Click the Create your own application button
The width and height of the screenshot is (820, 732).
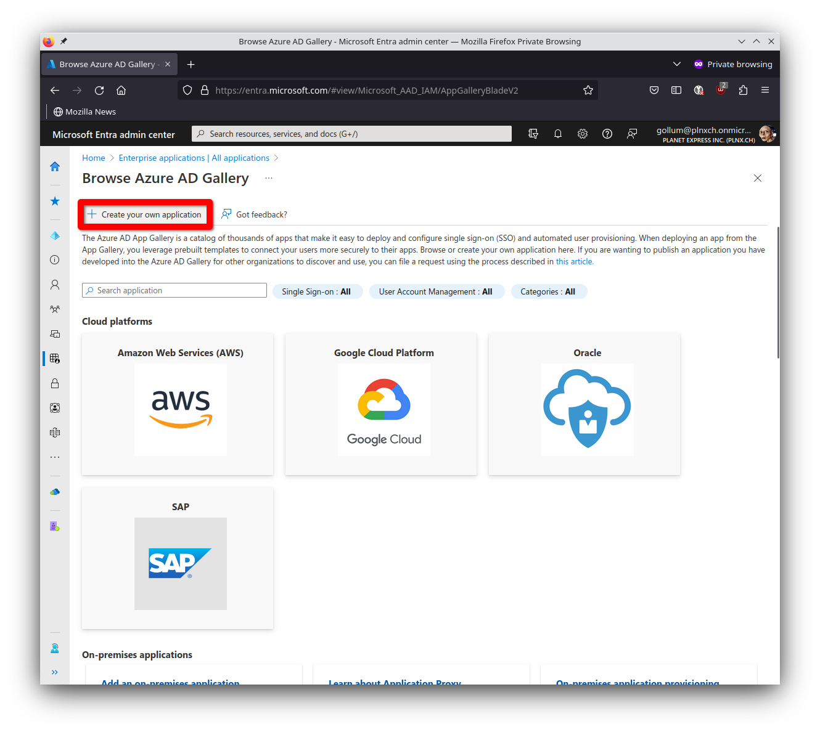(145, 214)
